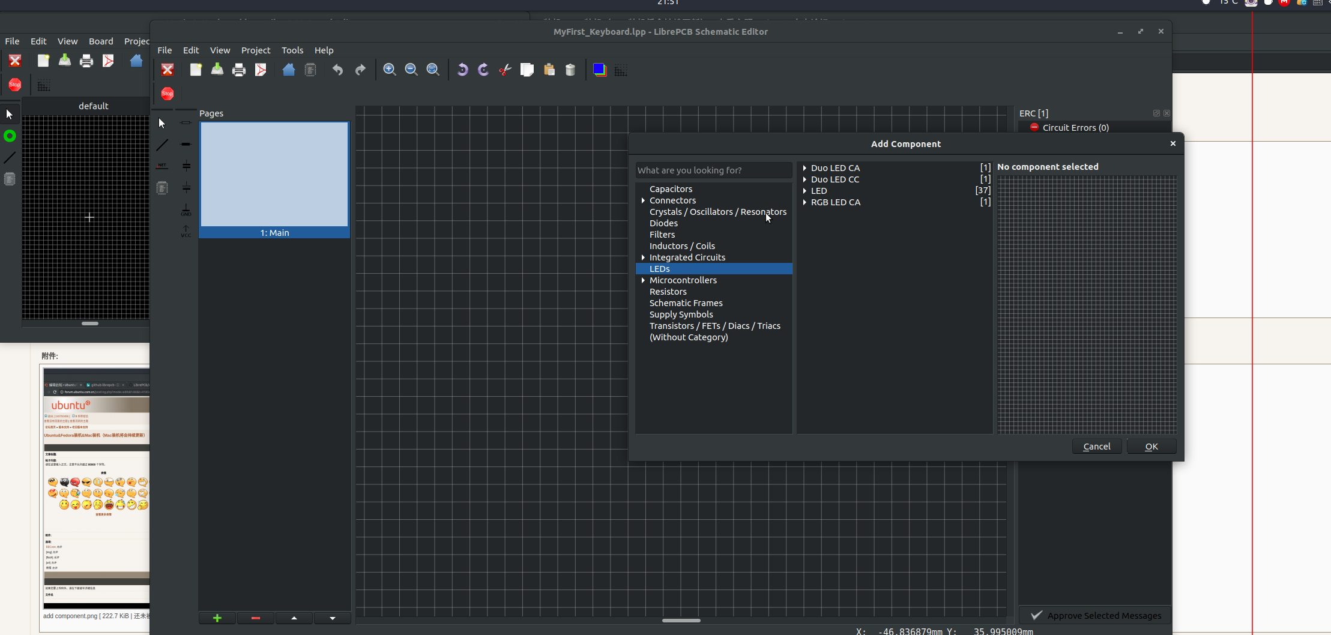The width and height of the screenshot is (1331, 635).
Task: Expand the Connectors category
Action: (x=643, y=200)
